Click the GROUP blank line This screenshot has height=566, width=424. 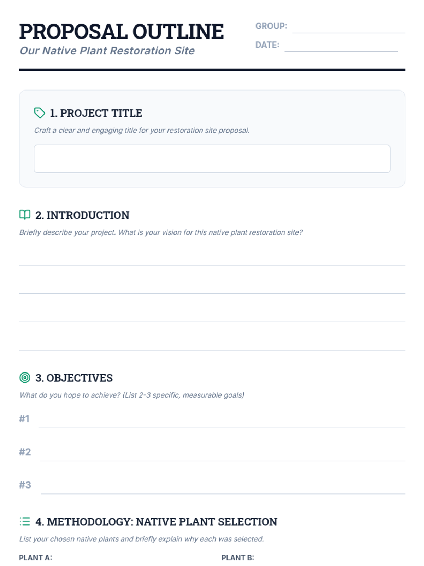click(x=348, y=28)
